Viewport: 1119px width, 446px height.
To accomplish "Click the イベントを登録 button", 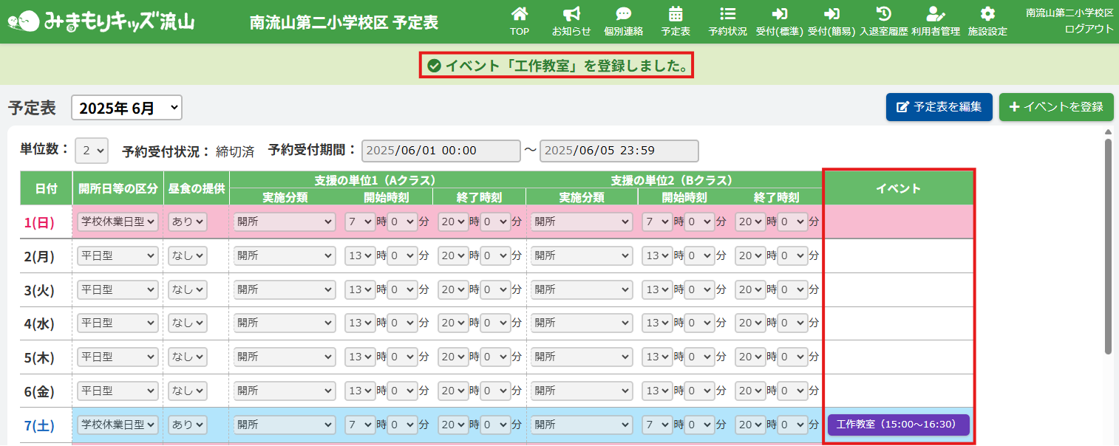I will [1055, 107].
